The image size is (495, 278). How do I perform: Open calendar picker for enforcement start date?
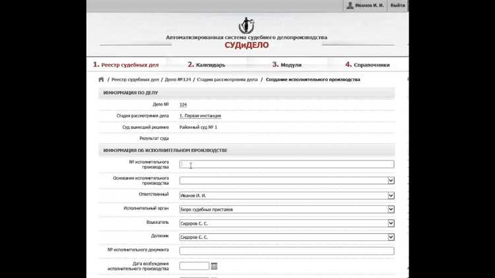coord(214,266)
